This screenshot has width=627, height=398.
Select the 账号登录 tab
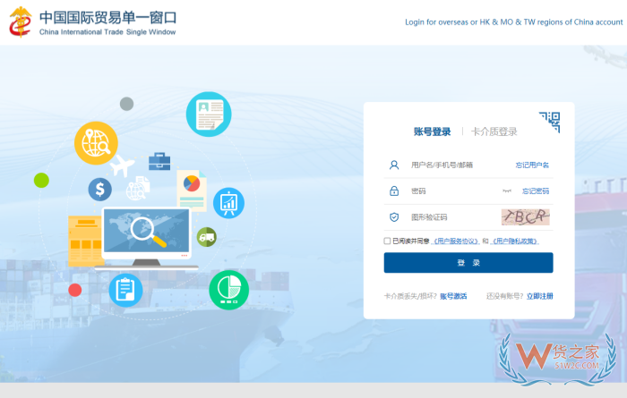click(x=432, y=131)
